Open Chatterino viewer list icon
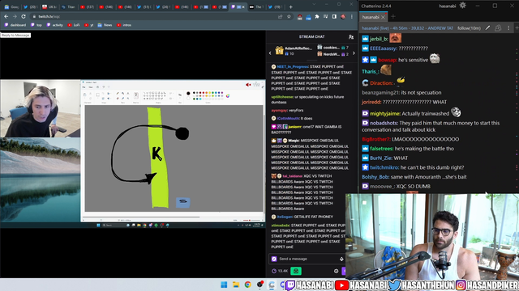The width and height of the screenshot is (519, 291). 498,28
